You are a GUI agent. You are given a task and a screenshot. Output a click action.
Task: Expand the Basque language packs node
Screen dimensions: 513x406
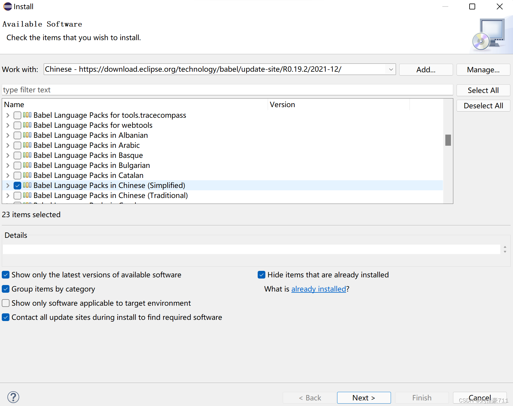8,155
